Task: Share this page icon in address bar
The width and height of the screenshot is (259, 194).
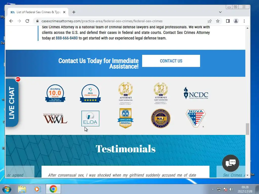Action: click(210, 21)
